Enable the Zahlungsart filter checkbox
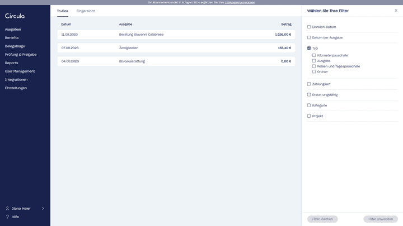This screenshot has width=403, height=226. tap(309, 84)
